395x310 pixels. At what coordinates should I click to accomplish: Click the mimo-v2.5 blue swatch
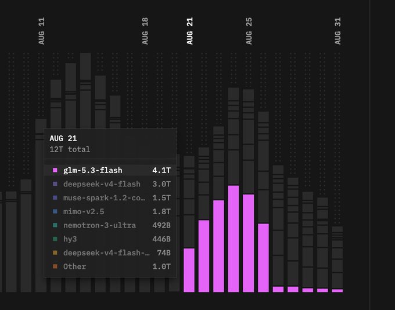point(55,211)
